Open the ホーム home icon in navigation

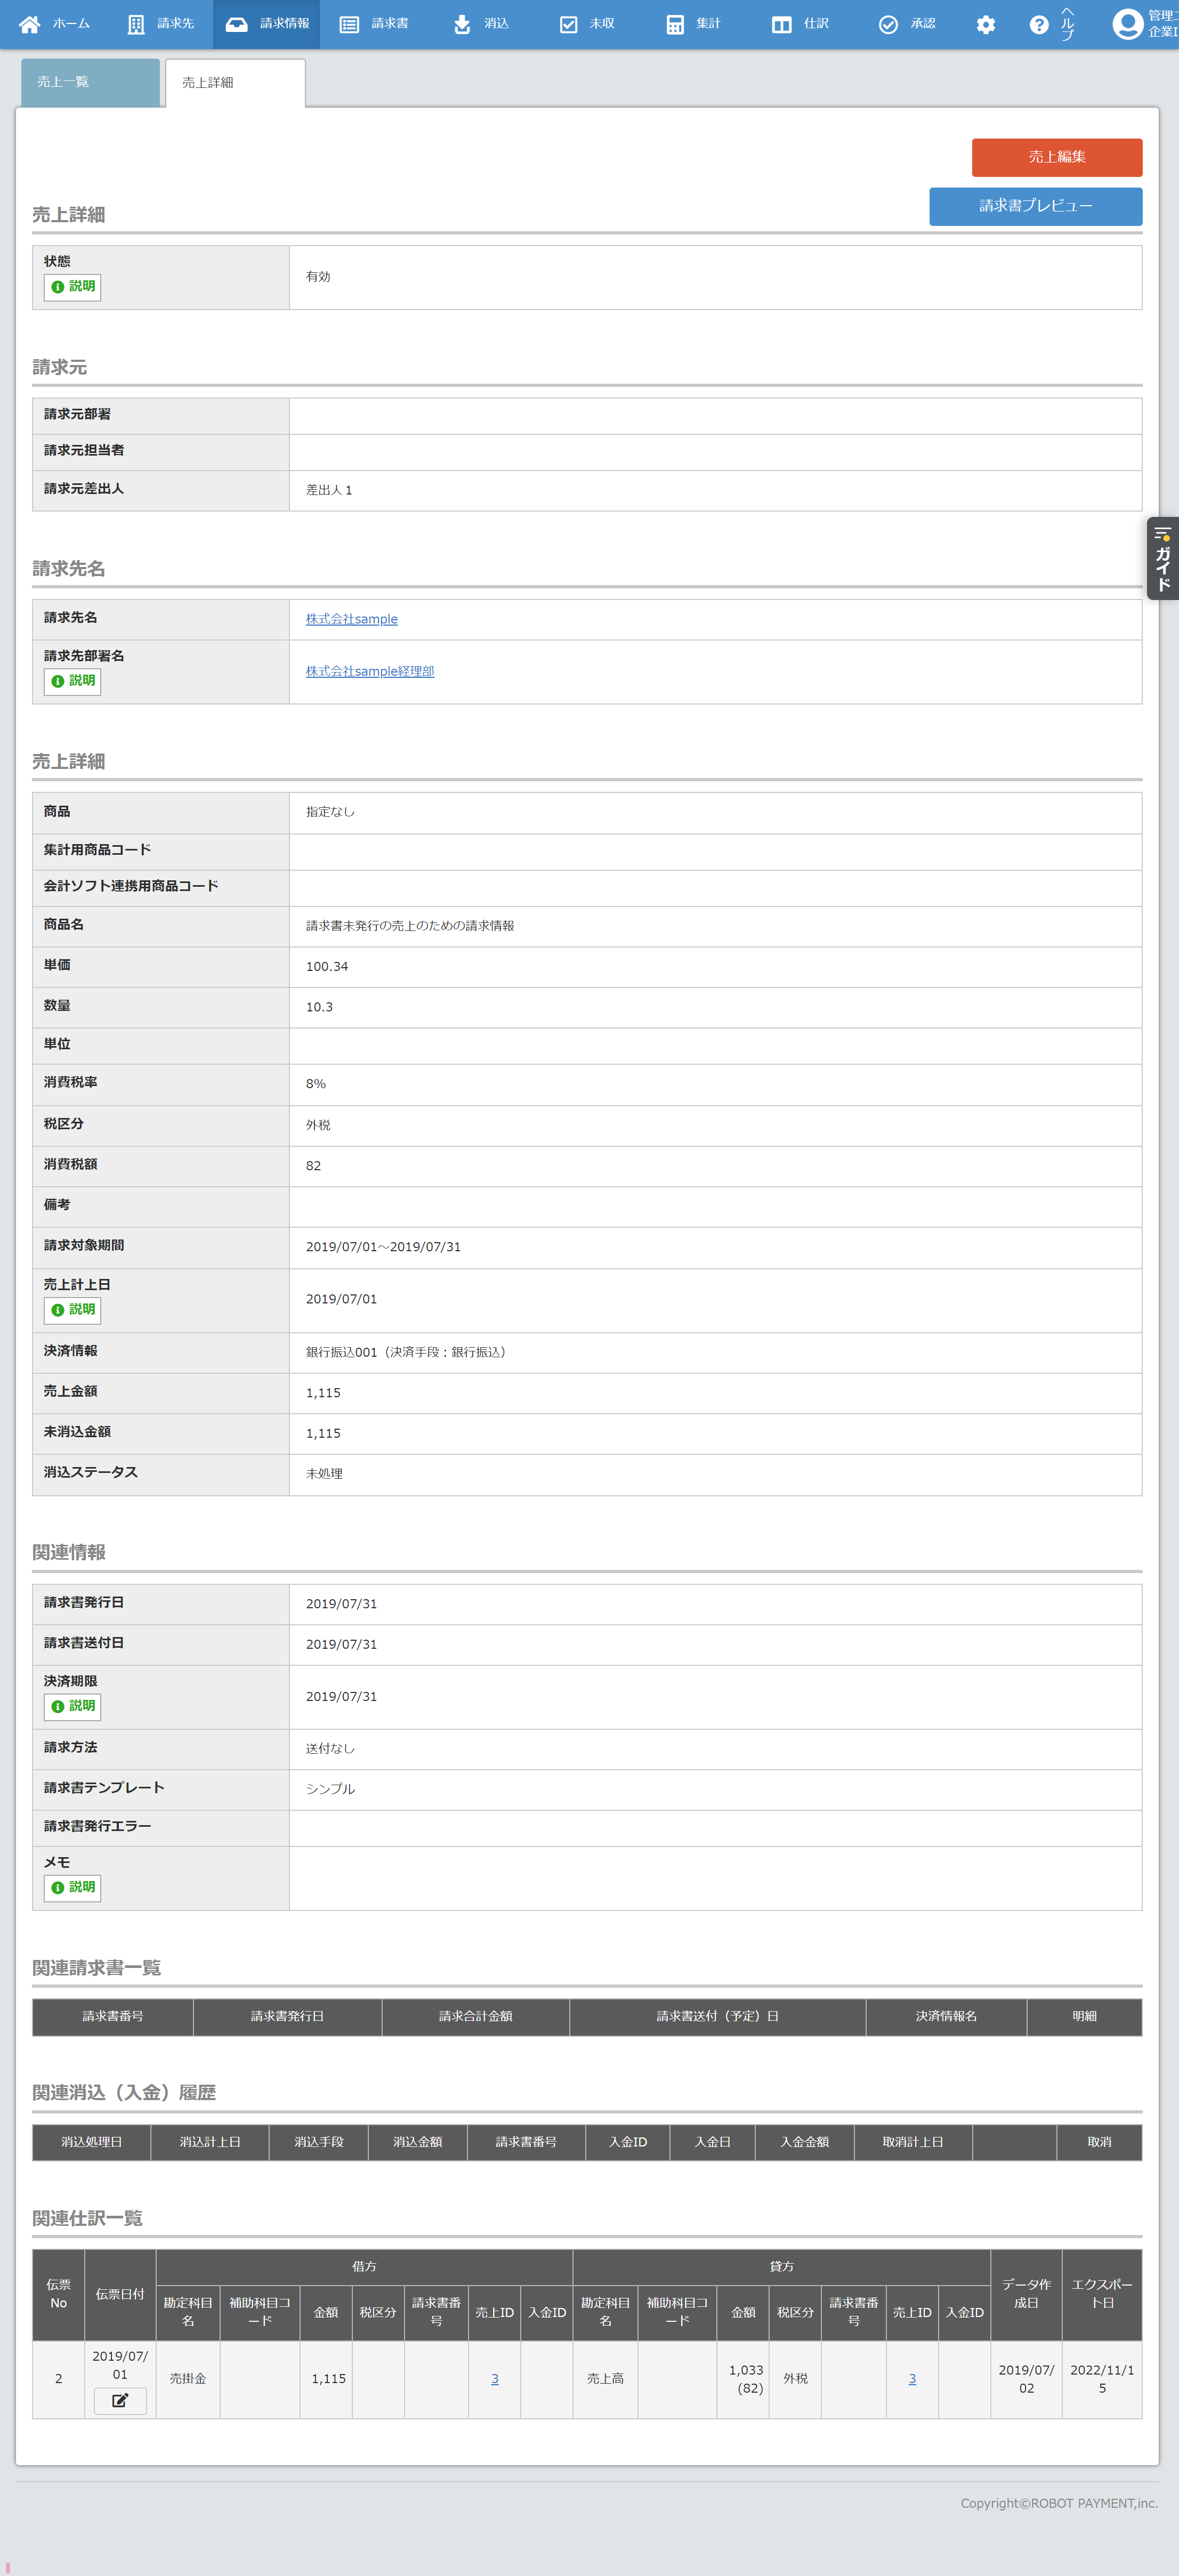29,24
